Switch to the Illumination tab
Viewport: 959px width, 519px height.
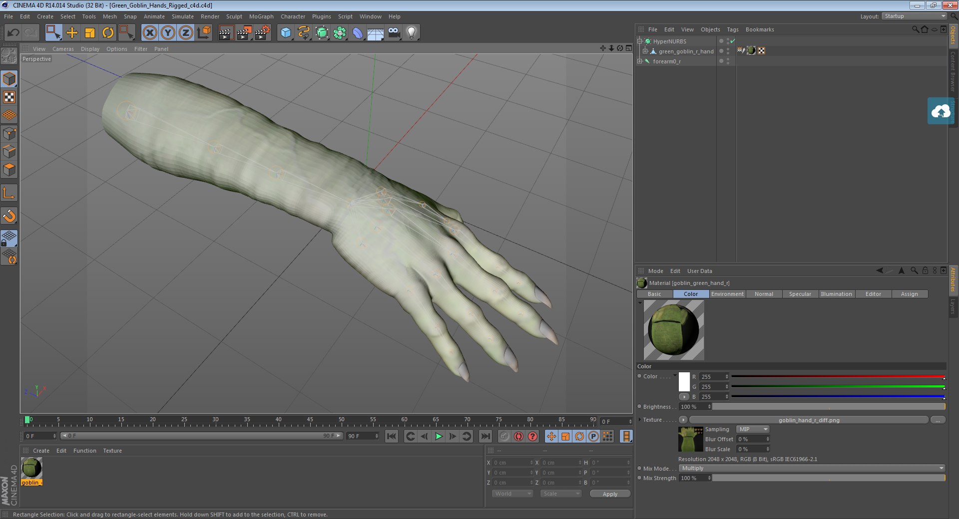click(x=836, y=294)
